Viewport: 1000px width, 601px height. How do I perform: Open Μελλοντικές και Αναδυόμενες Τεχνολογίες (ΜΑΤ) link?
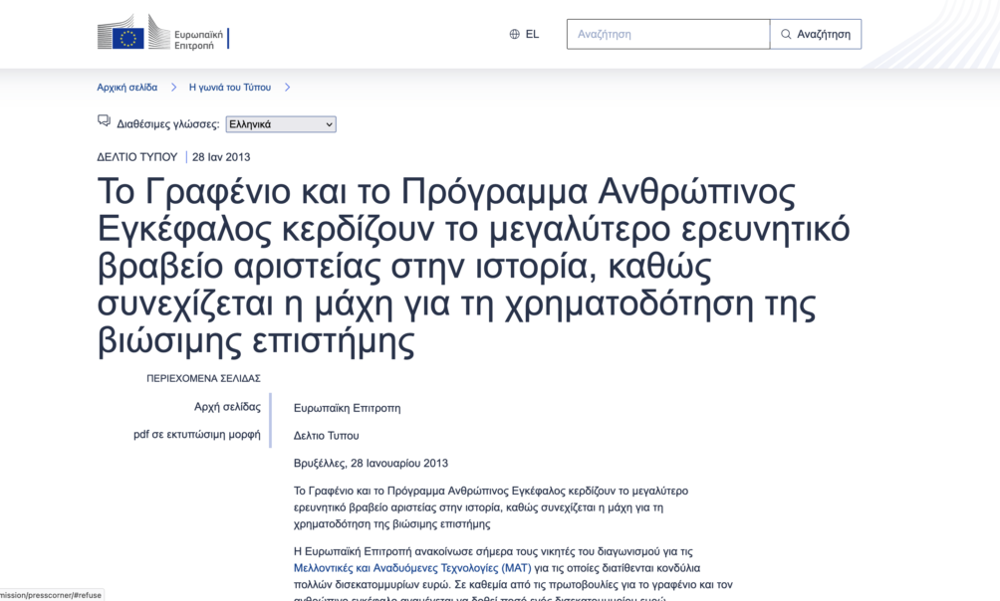point(412,568)
